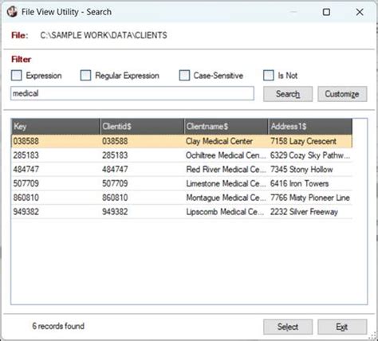The height and width of the screenshot is (341, 378).
Task: Grab the window resize grip in the corner
Action: click(372, 335)
